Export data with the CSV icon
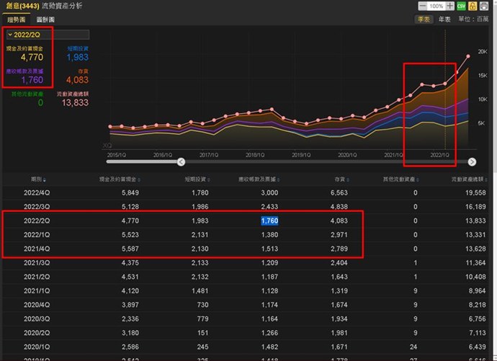 point(461,6)
